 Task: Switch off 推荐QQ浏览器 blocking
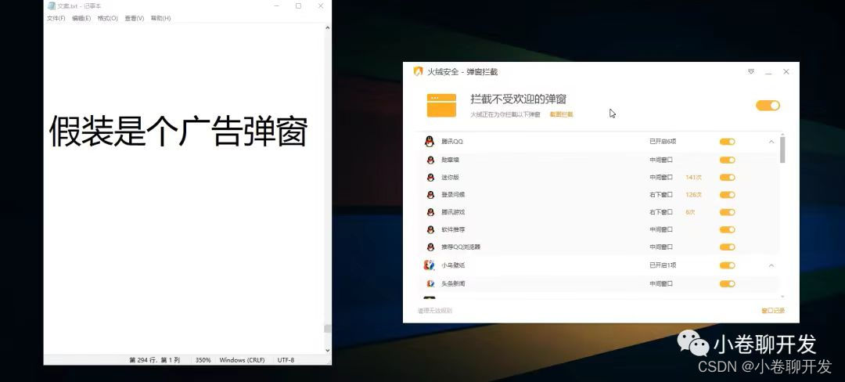728,247
